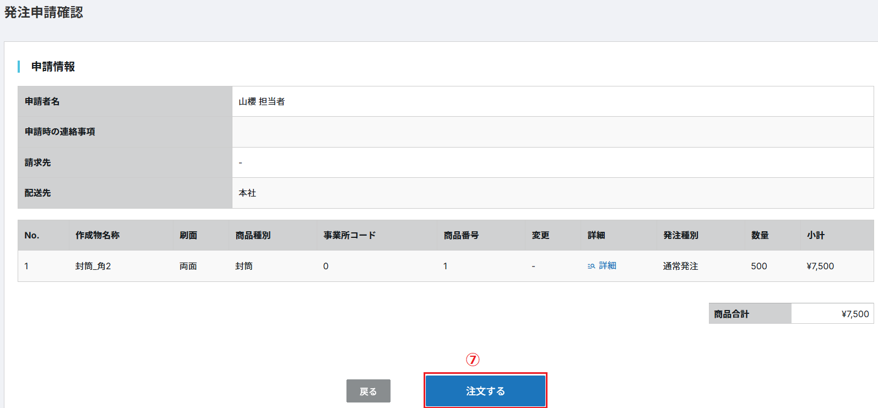878x408 pixels.
Task: Click the 戻る back button
Action: [368, 391]
